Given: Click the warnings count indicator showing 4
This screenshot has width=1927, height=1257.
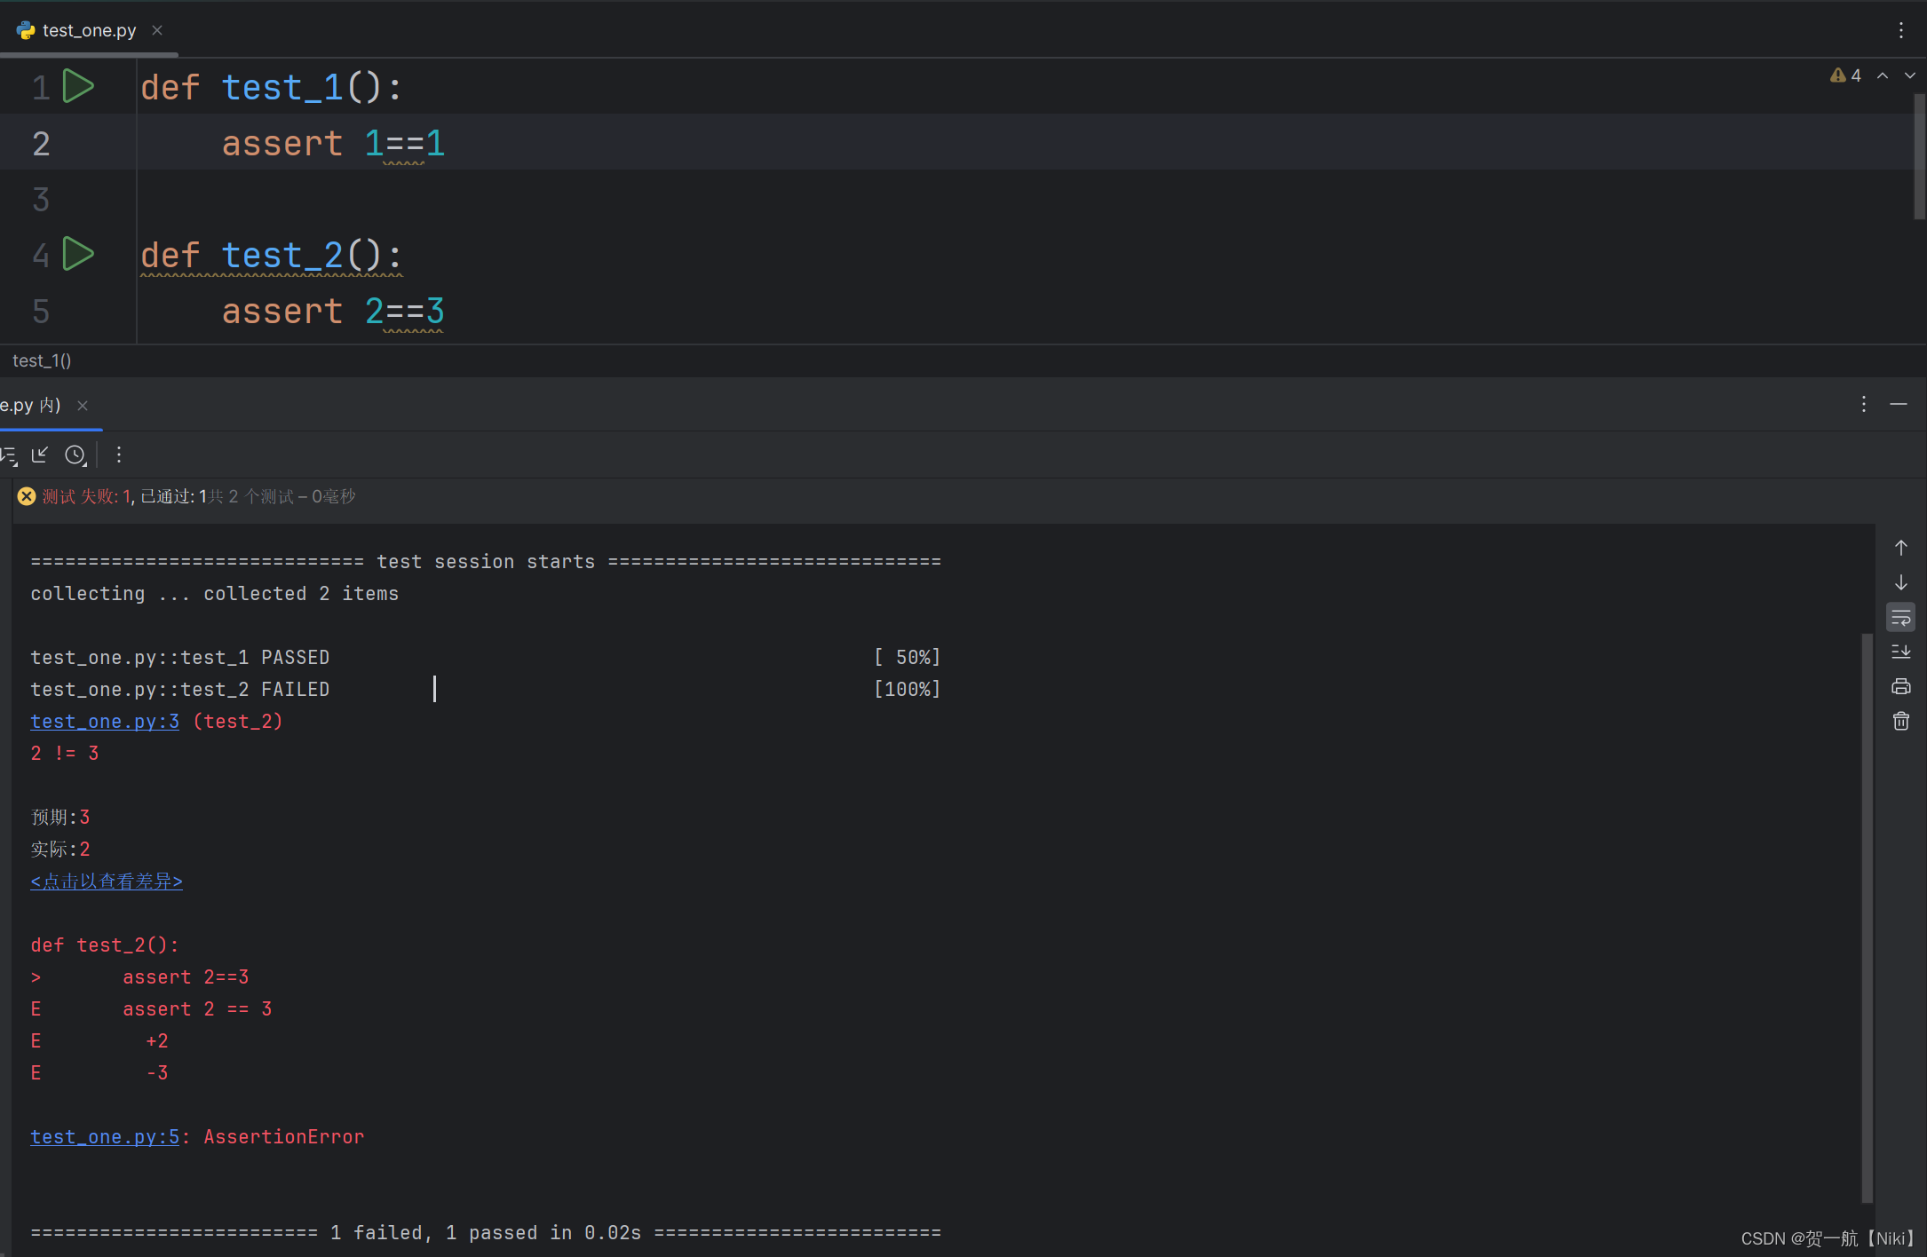Looking at the screenshot, I should click(x=1845, y=75).
